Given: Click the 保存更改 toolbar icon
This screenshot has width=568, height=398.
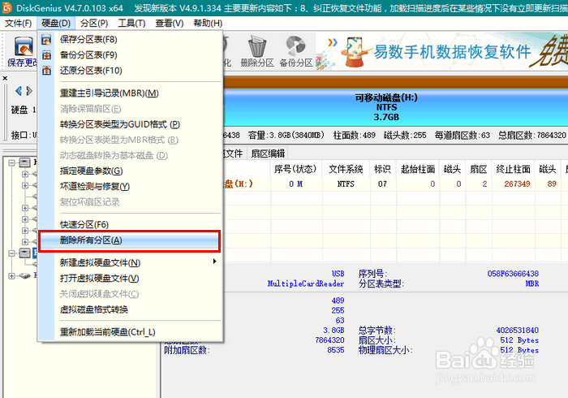Looking at the screenshot, I should pyautogui.click(x=24, y=47).
